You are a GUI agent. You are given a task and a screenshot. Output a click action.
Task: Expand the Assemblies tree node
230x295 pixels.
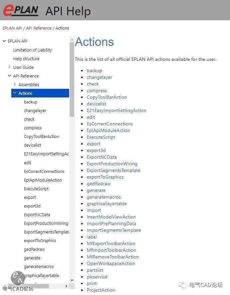tap(15, 84)
